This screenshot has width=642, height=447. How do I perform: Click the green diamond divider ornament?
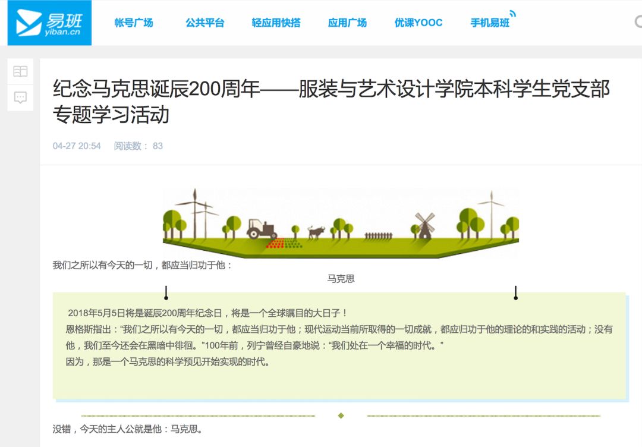coord(341,415)
